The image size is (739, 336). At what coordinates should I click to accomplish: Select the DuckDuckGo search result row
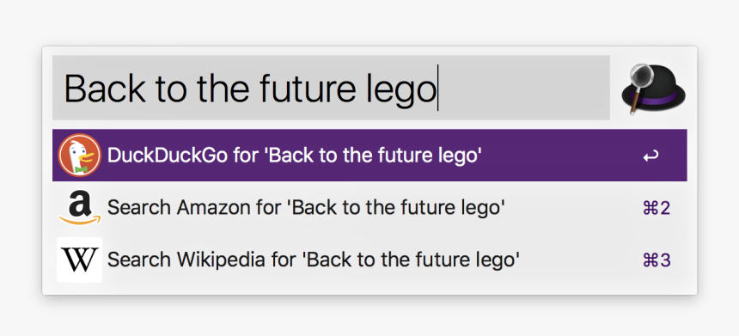[369, 155]
